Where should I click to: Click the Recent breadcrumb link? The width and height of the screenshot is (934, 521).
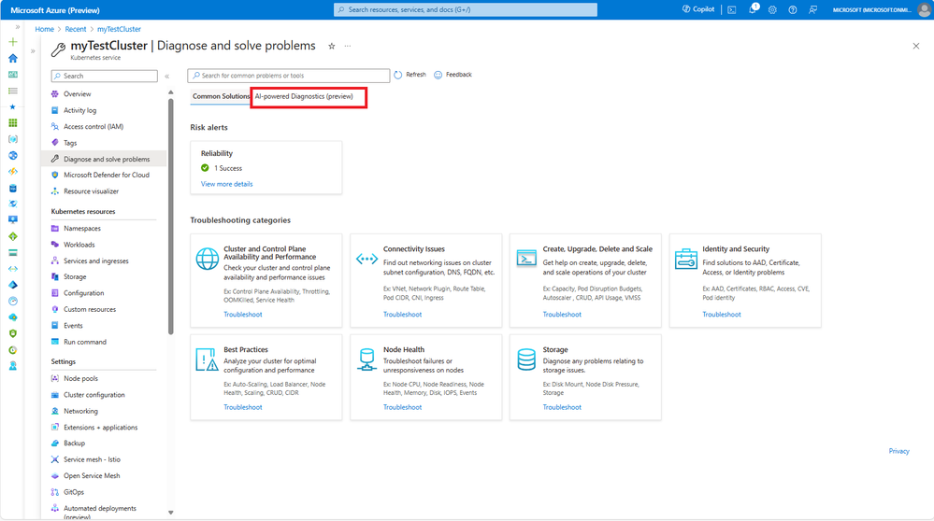click(x=76, y=29)
